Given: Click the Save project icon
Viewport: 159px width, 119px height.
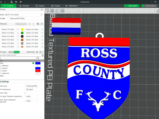Looking at the screenshot, I should tap(12, 2).
